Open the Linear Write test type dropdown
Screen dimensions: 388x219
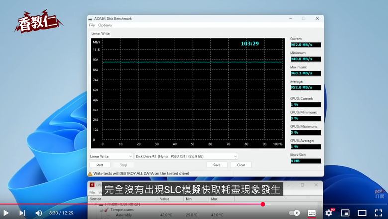(111, 156)
